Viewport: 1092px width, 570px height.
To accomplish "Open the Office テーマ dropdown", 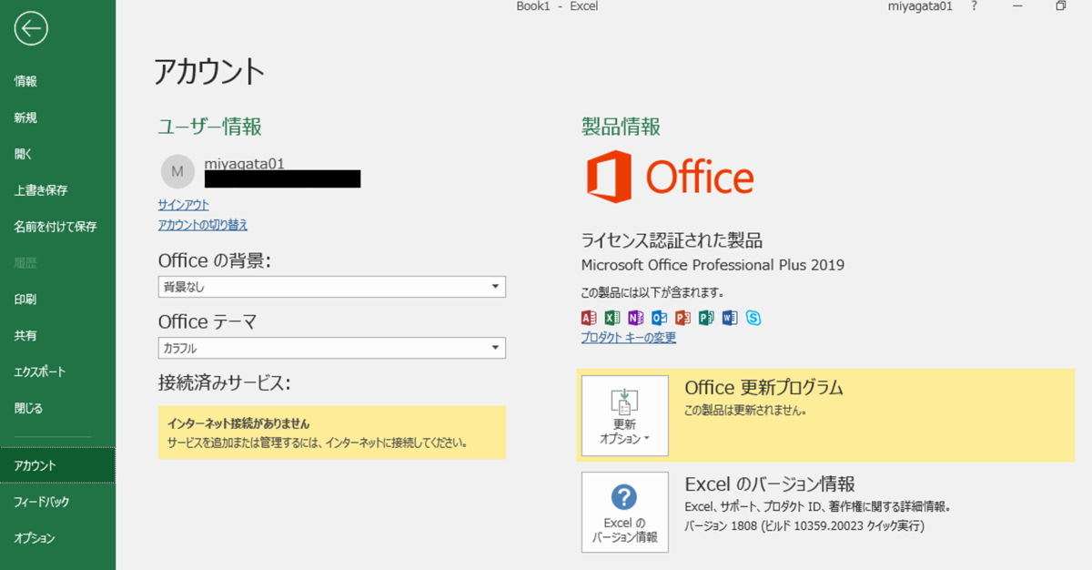I will click(331, 348).
